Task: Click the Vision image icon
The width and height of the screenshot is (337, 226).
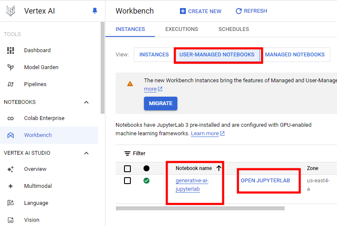Action: [x=11, y=220]
